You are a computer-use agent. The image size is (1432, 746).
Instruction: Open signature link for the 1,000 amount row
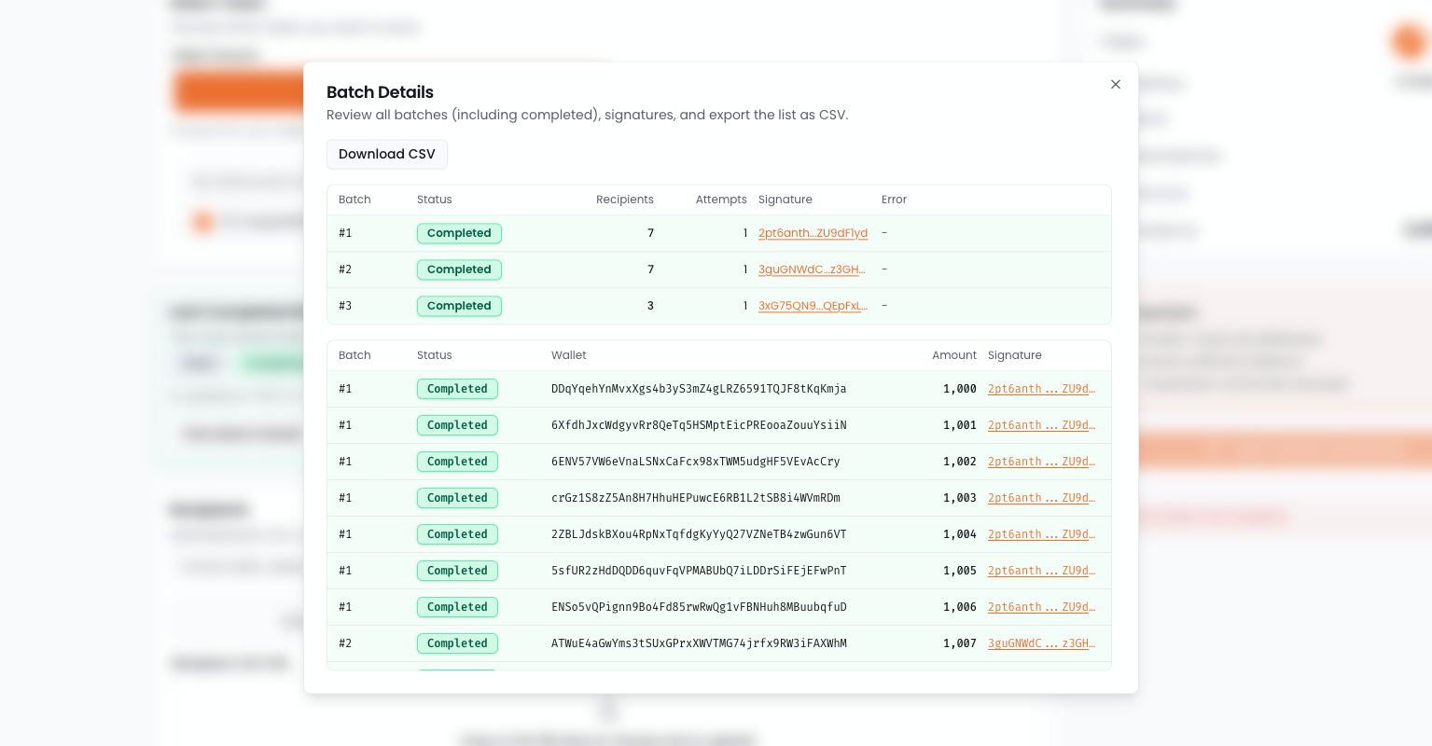pyautogui.click(x=1041, y=389)
